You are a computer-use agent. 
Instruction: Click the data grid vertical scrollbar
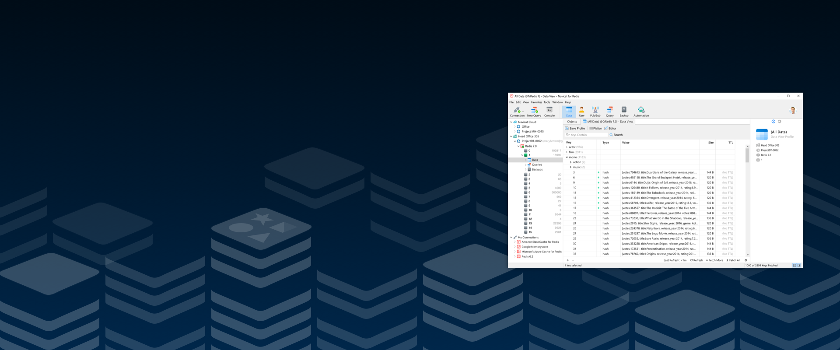[x=747, y=155]
